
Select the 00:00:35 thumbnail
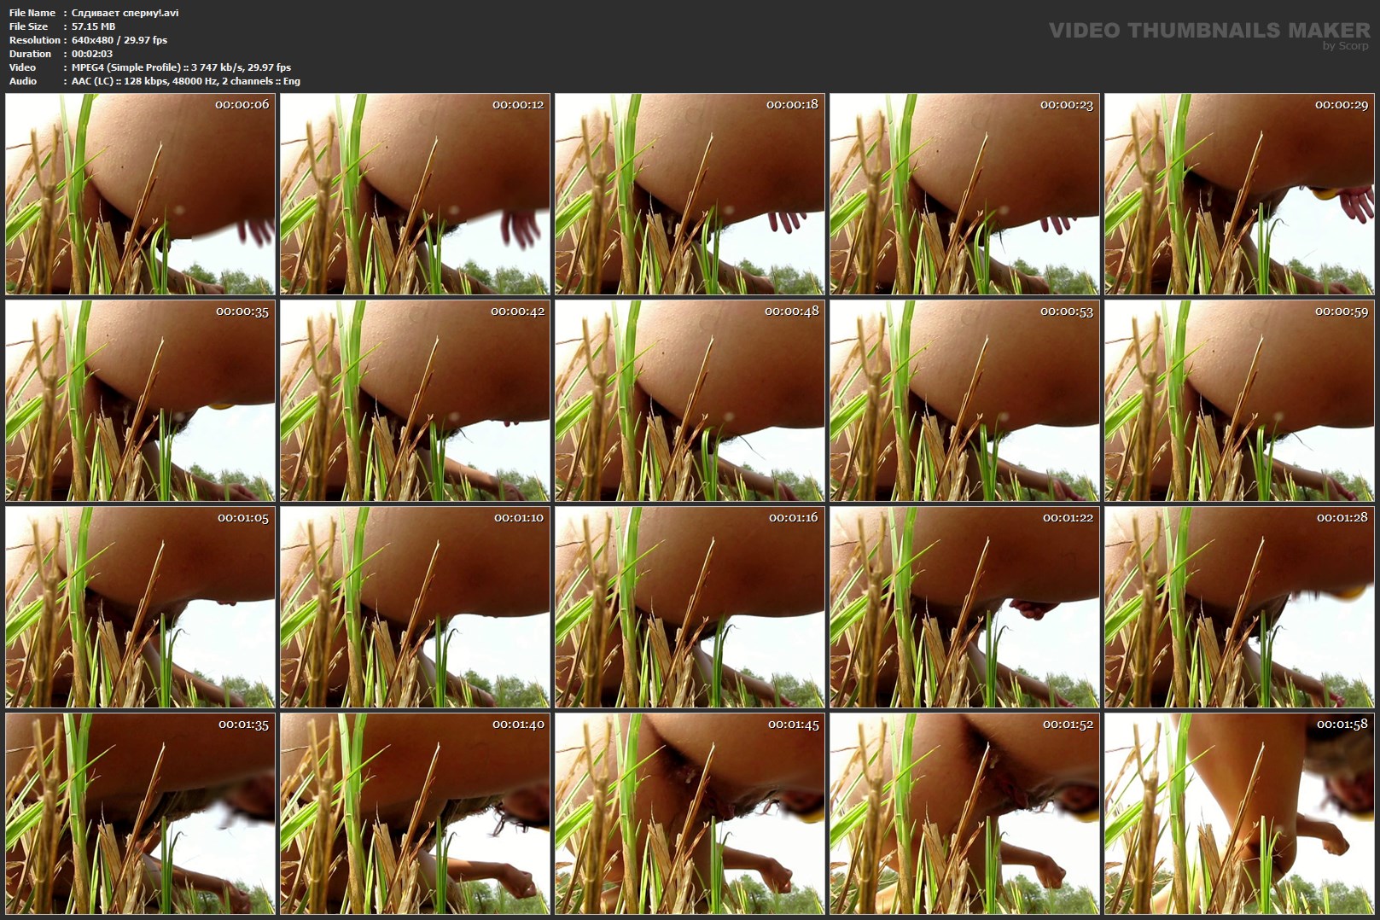point(140,400)
